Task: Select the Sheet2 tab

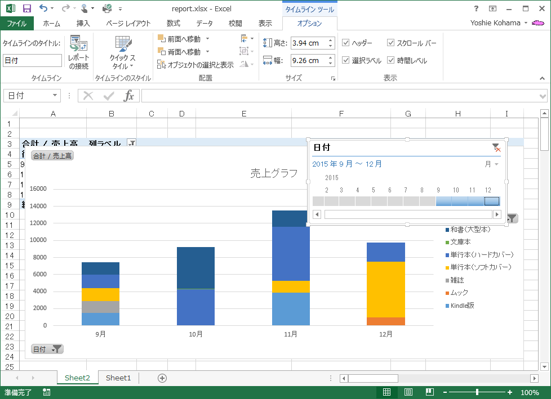Action: click(x=77, y=378)
